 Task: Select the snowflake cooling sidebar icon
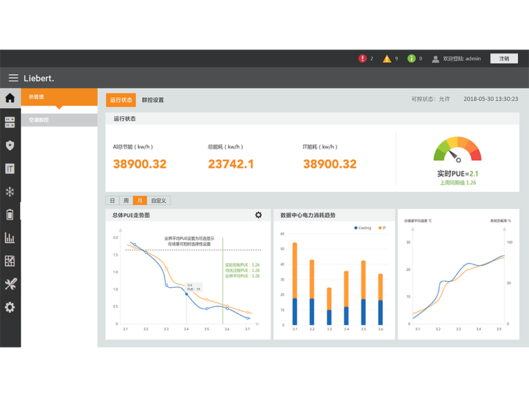tap(10, 192)
